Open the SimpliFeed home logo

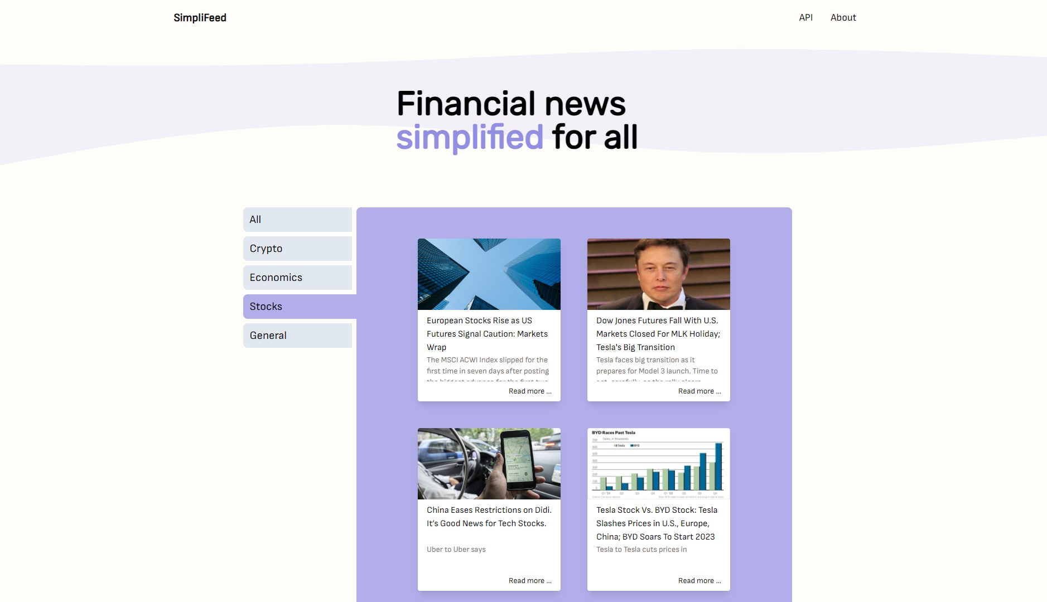point(200,18)
